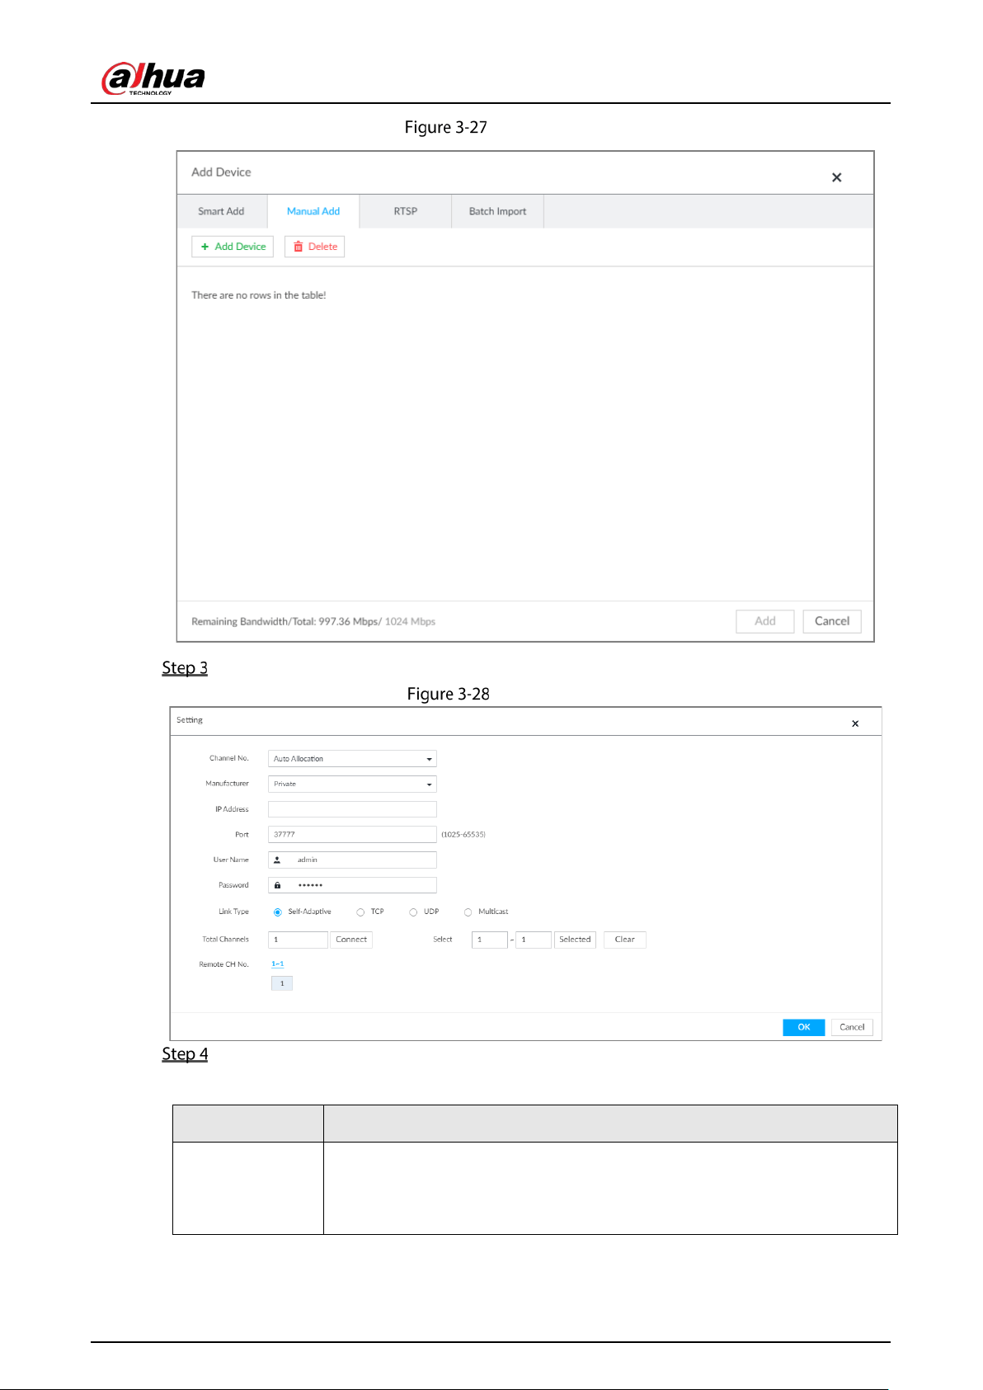Click the red trash Delete icon
Screen dimensions: 983x1390
coord(299,247)
